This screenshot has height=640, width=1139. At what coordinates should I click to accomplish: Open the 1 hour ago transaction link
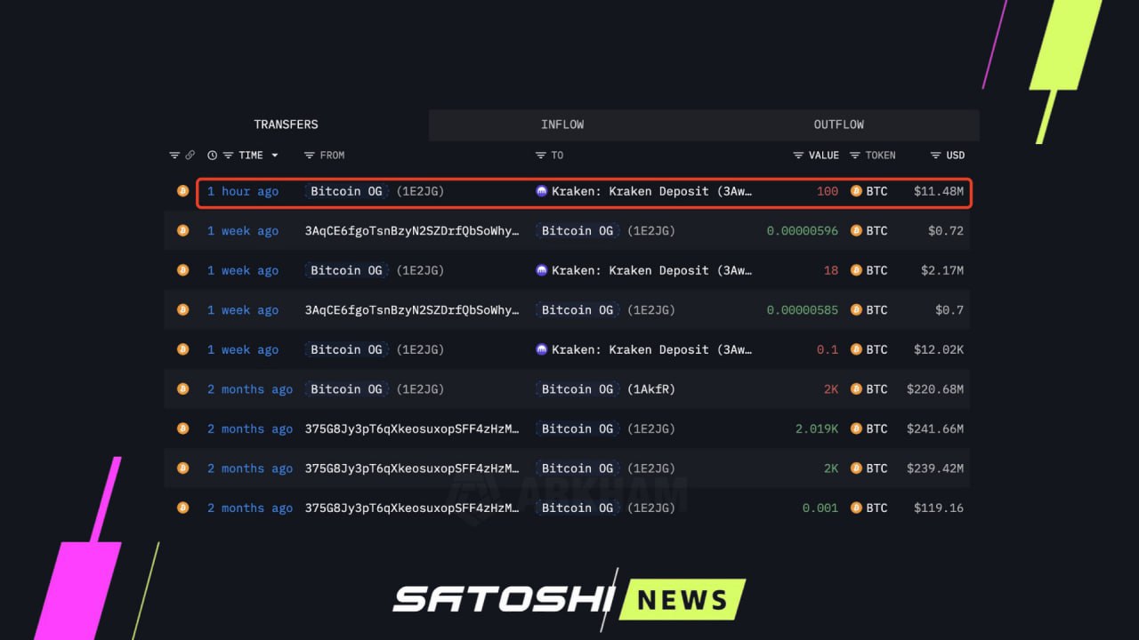(x=243, y=191)
